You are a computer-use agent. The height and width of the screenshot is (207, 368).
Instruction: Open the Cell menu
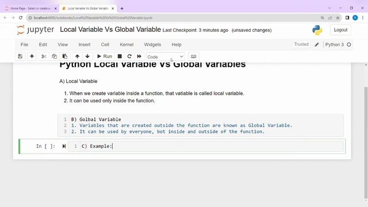[x=105, y=45]
